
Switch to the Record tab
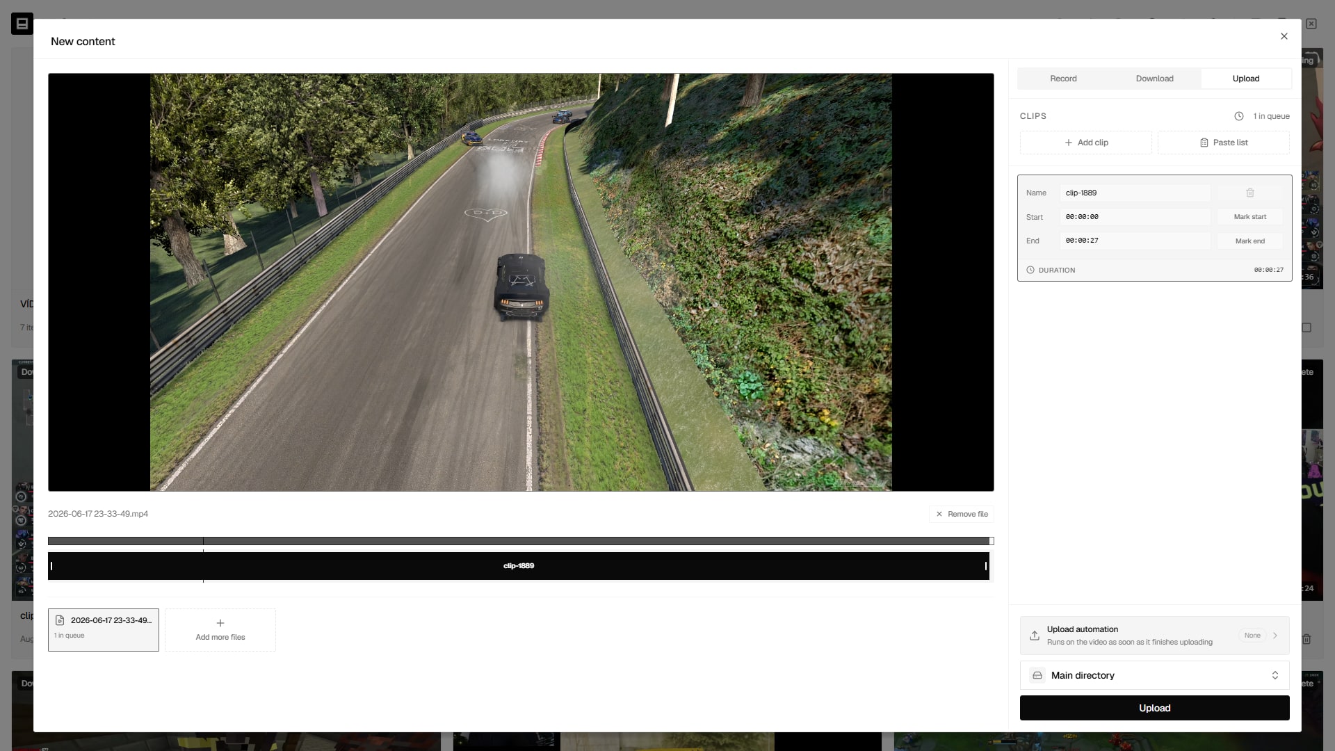tap(1063, 79)
